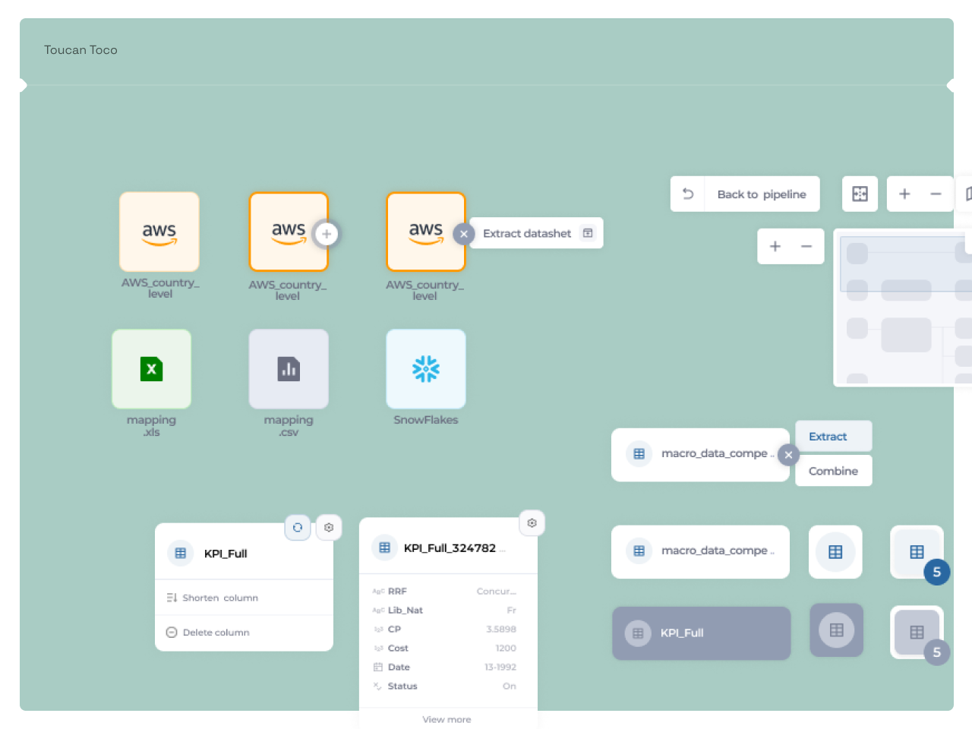Click the first AWS_country_level connector tile
This screenshot has height=729, width=972.
click(159, 232)
